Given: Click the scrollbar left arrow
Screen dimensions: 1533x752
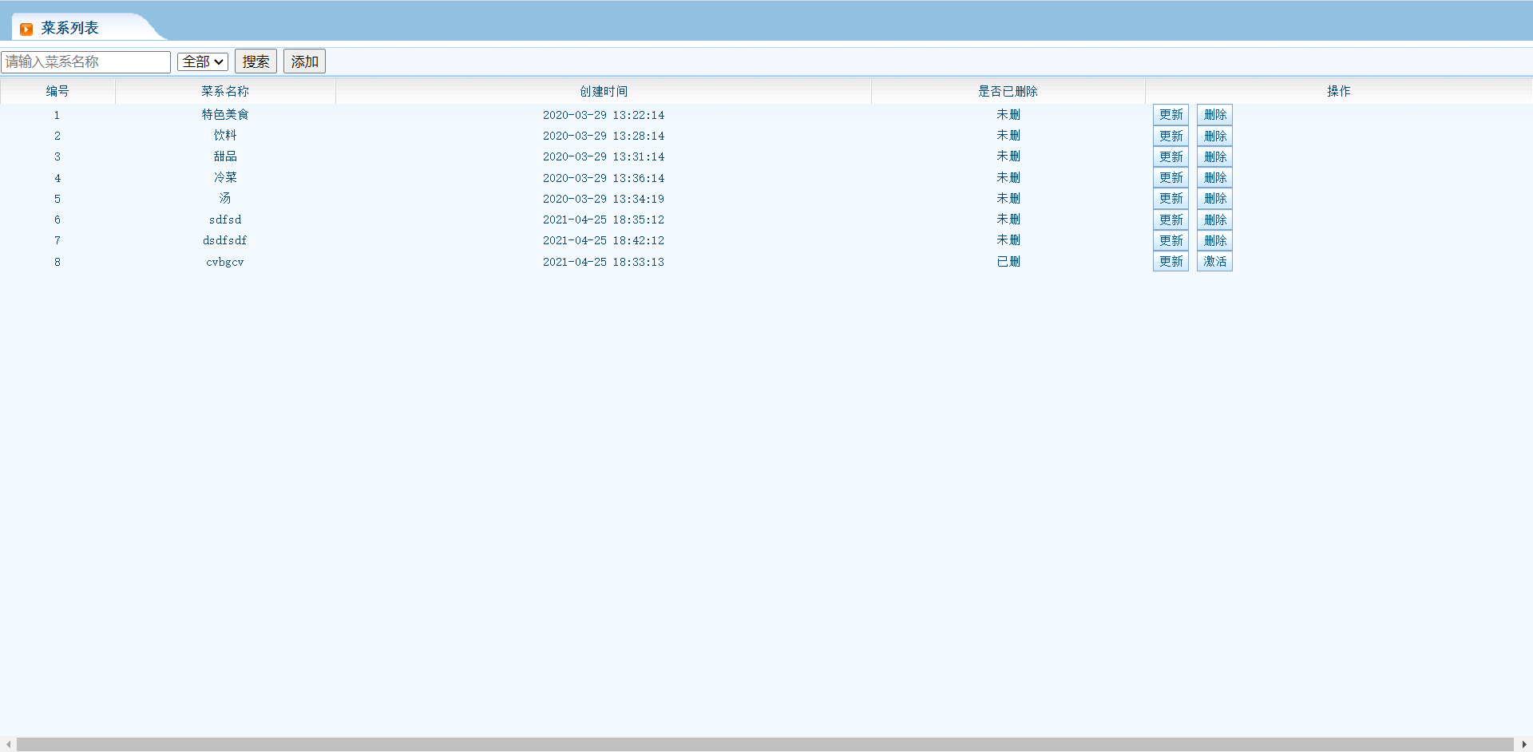Looking at the screenshot, I should [8, 744].
